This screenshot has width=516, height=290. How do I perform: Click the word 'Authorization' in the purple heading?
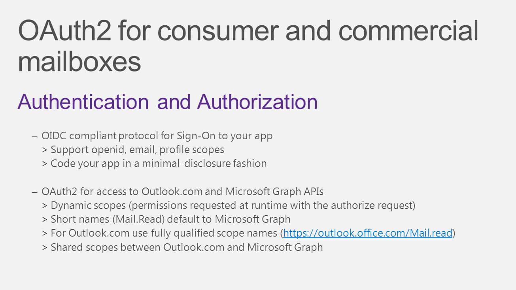coord(257,102)
